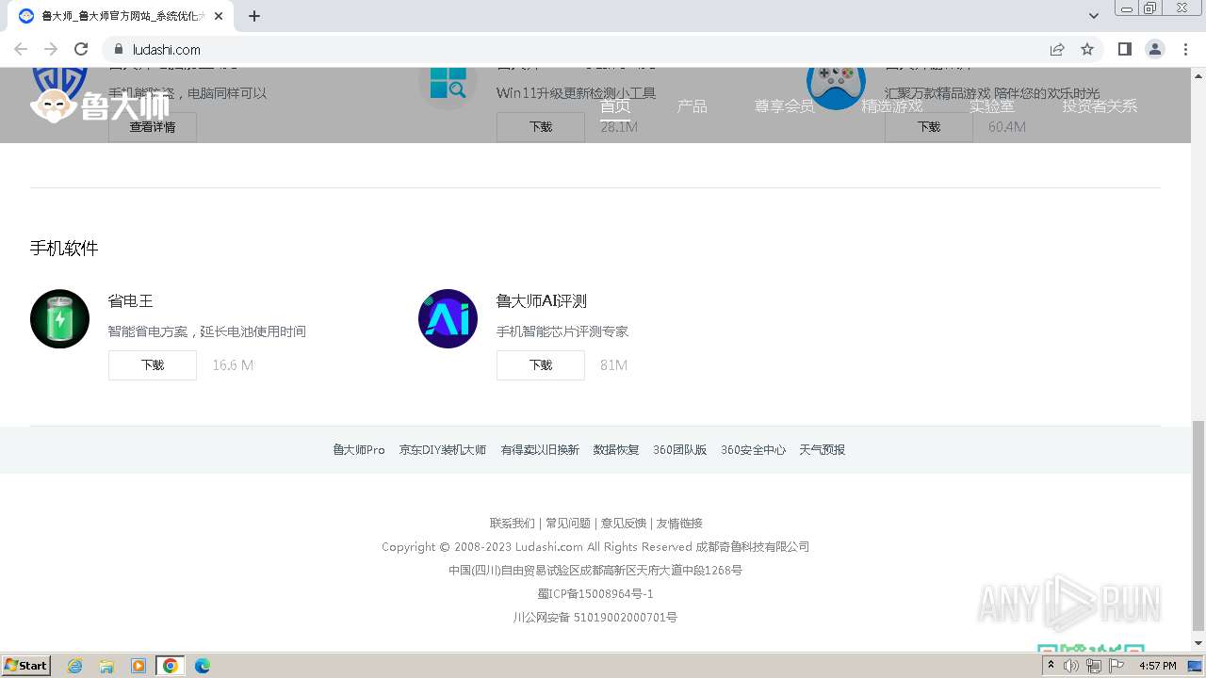The height and width of the screenshot is (678, 1206).
Task: Open 意见反馈 link
Action: pyautogui.click(x=624, y=524)
